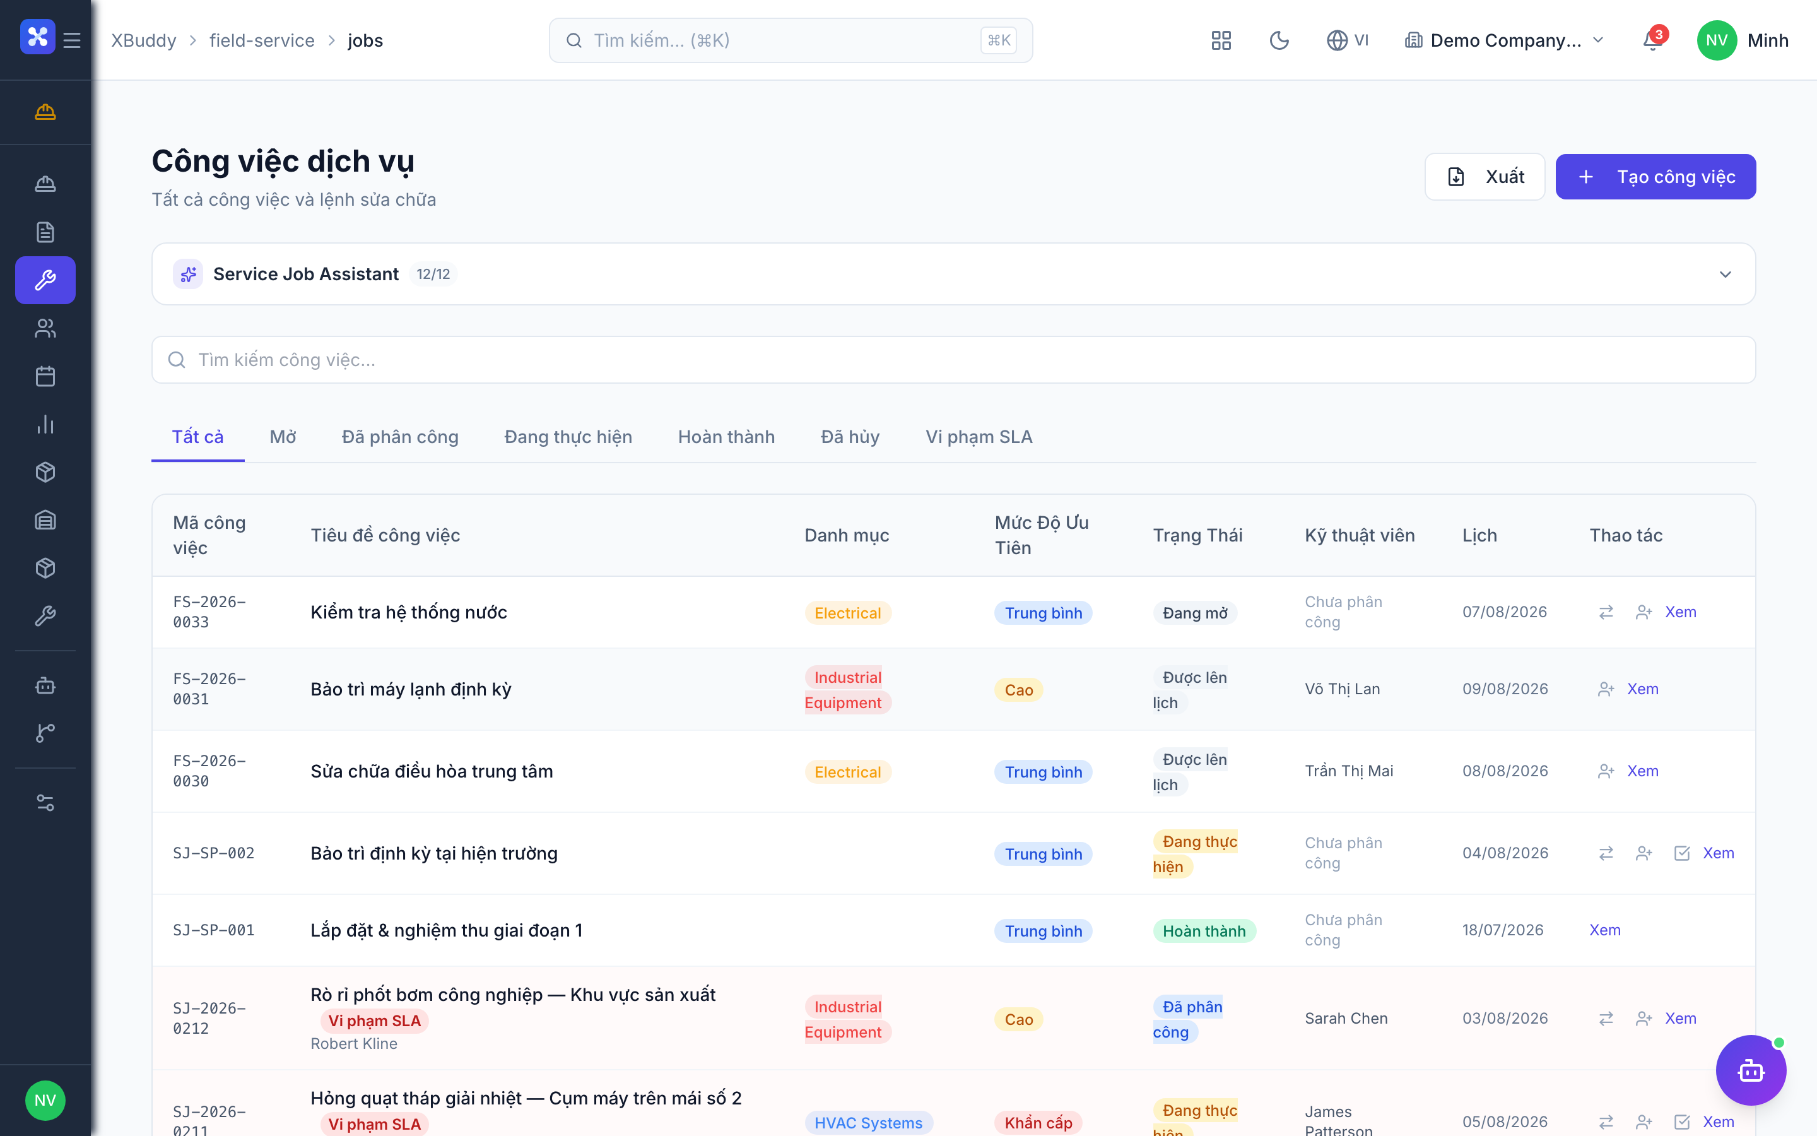
Task: Click the NV avatar at sidebar bottom
Action: pyautogui.click(x=45, y=1101)
